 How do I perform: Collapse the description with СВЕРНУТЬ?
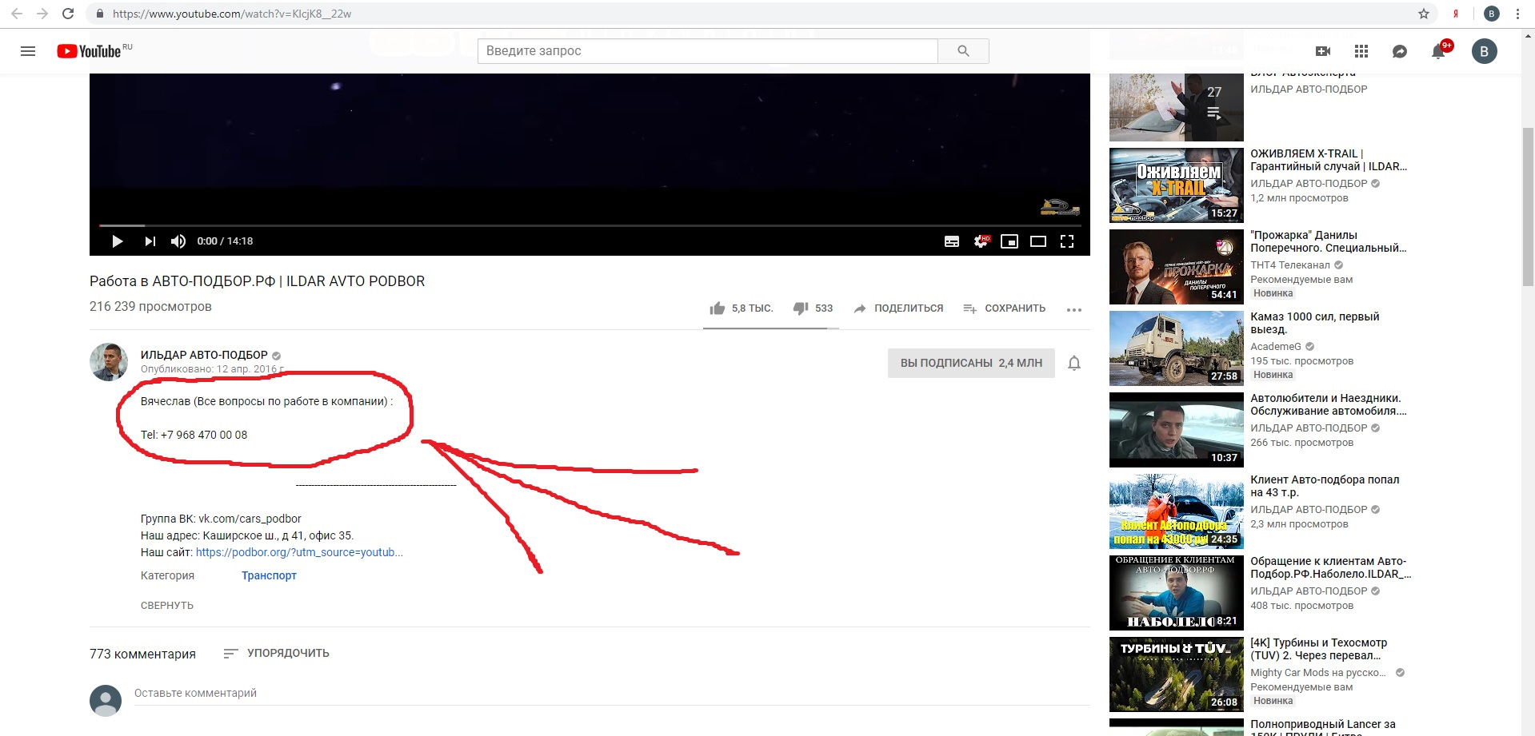pyautogui.click(x=167, y=606)
